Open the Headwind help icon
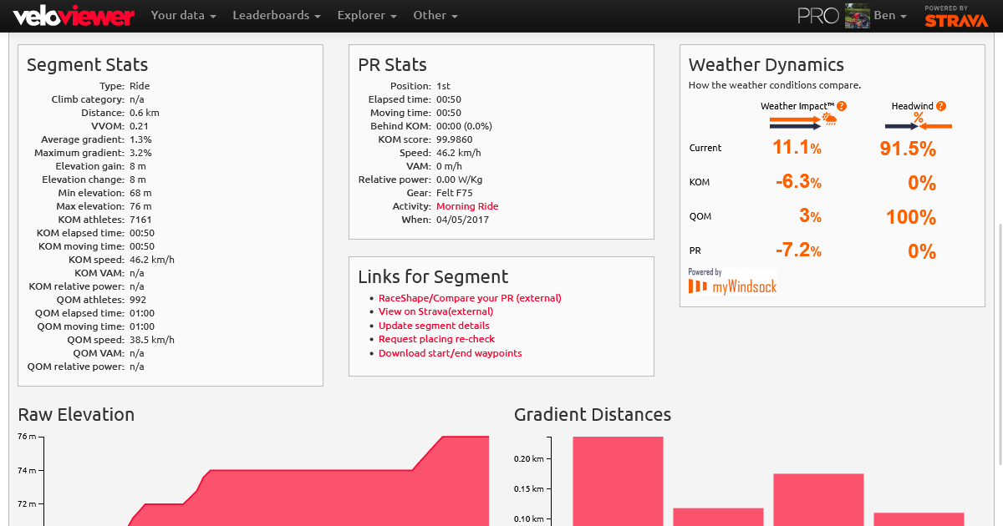Screen dimensions: 1003x526 (940, 105)
